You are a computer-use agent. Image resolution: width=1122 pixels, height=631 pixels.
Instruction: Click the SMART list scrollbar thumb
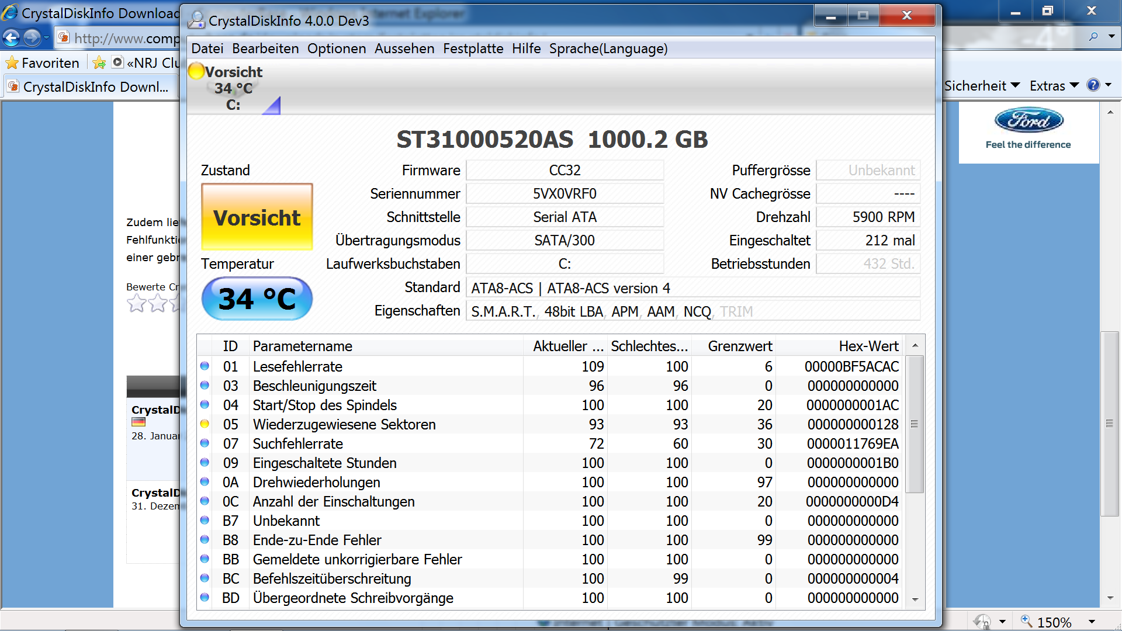point(915,424)
